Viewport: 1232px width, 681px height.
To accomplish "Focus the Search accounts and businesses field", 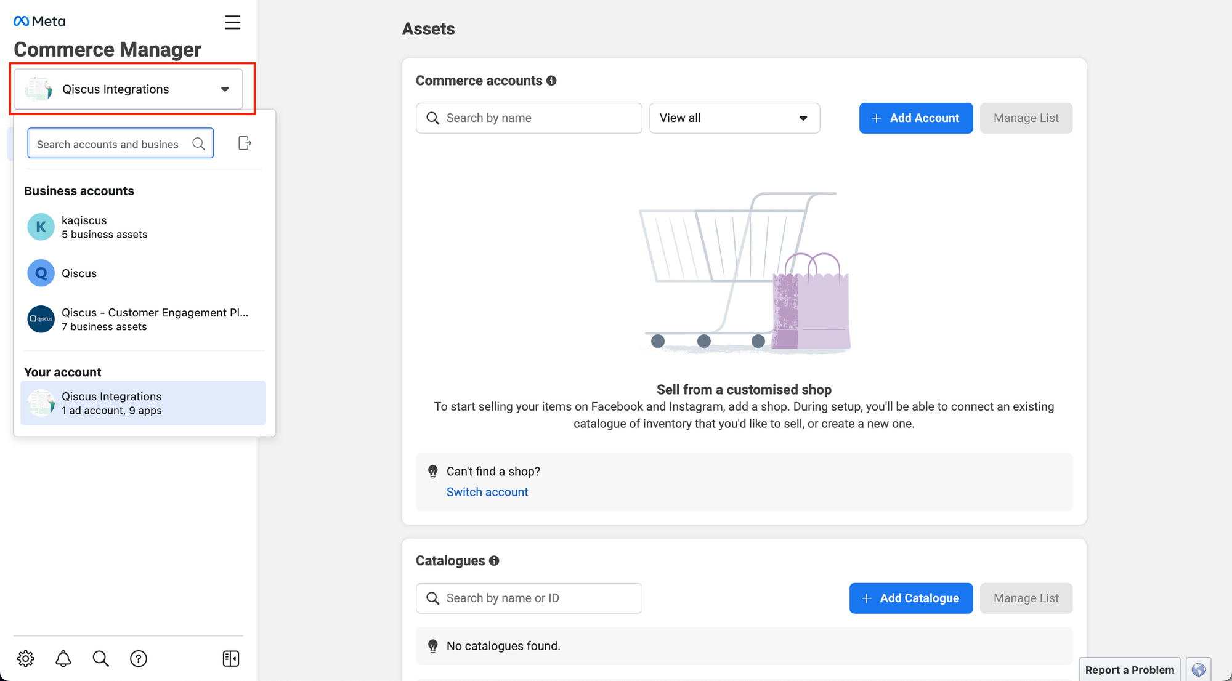I will pyautogui.click(x=111, y=144).
